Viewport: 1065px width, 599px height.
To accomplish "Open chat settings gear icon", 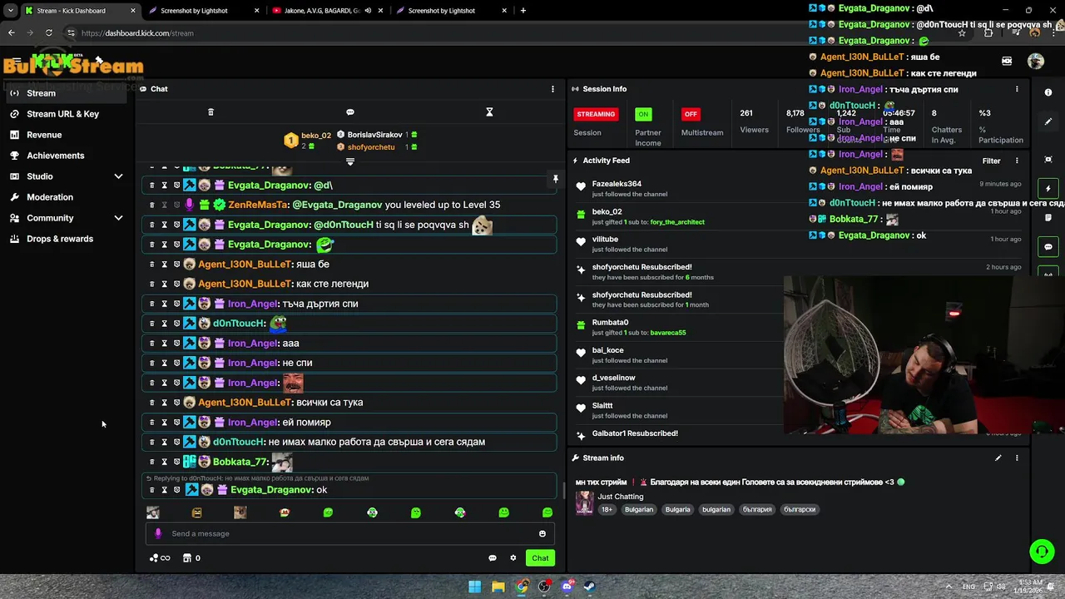I will [513, 558].
